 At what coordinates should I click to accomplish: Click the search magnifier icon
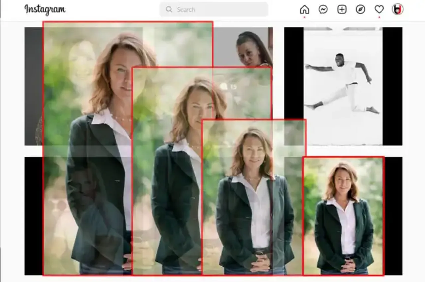169,10
